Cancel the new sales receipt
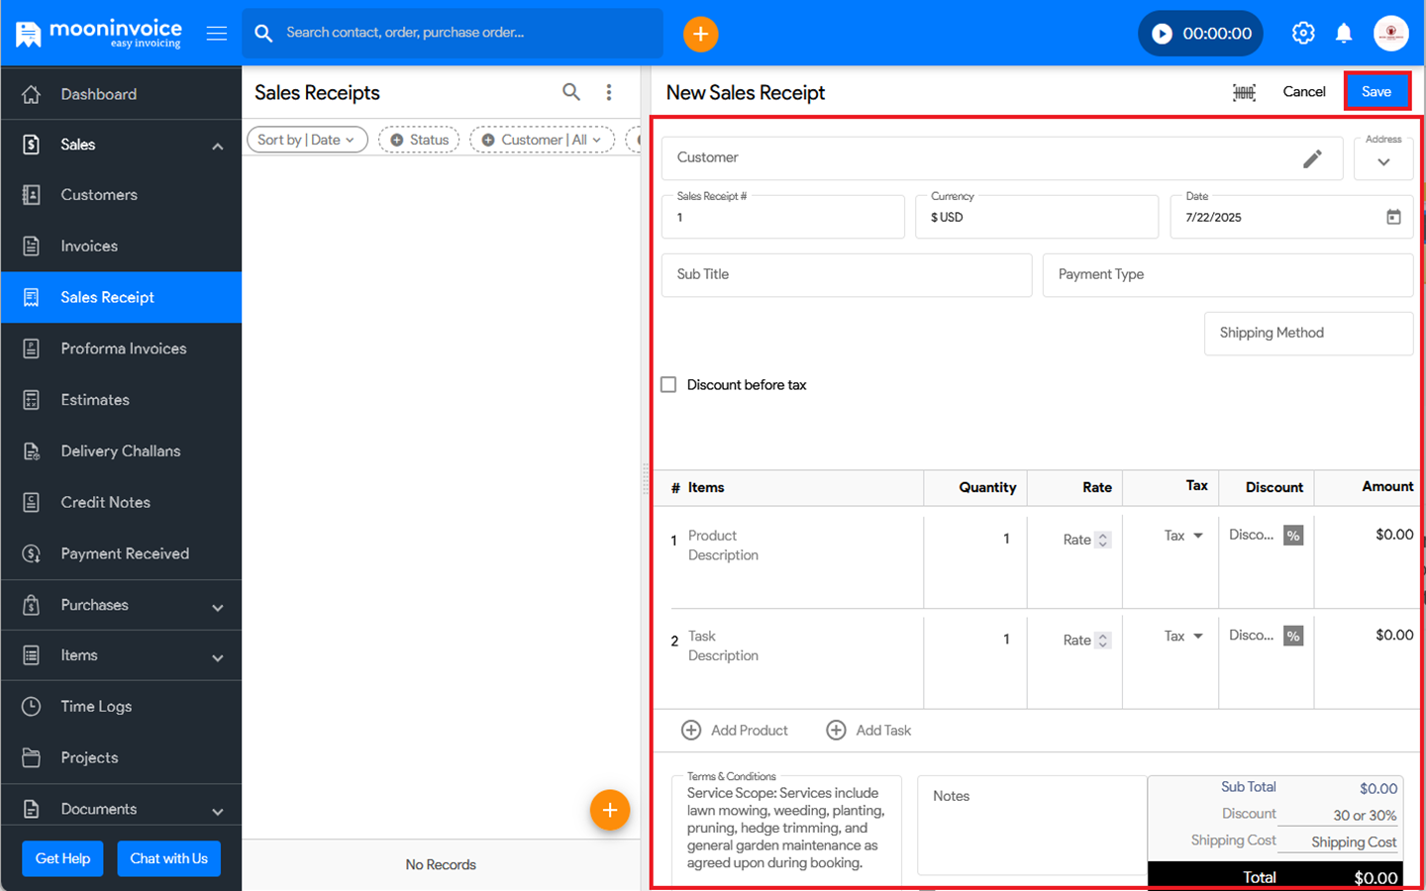Viewport: 1426px width, 891px height. click(x=1303, y=91)
